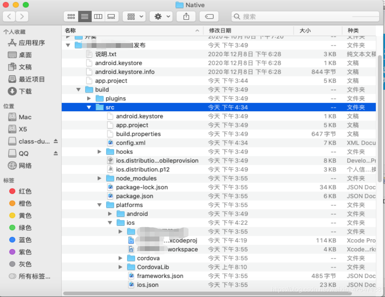Select the ios.distribution.p12 certificate icon
Image resolution: width=385 pixels, height=297 pixels.
pos(110,169)
